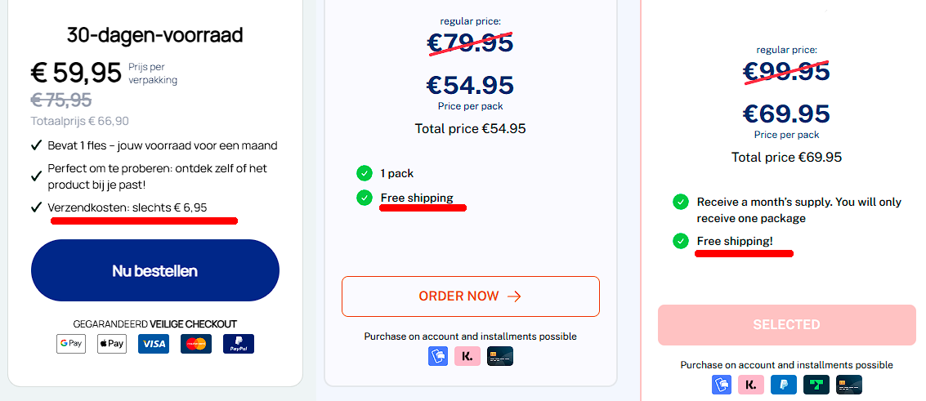
Task: Click Klarna icon in the €69.95 card
Action: pos(751,385)
